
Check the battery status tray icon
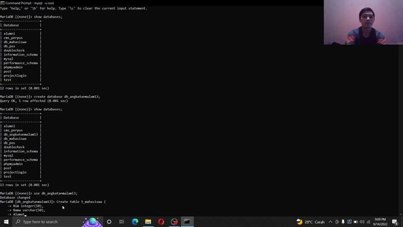[356, 221]
